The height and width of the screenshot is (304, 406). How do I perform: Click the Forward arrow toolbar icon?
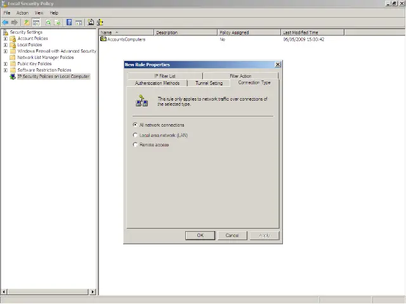click(x=15, y=22)
